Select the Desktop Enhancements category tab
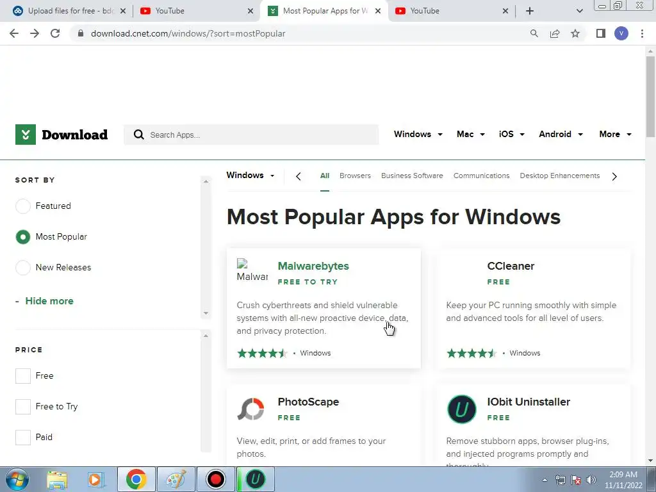 tap(560, 176)
